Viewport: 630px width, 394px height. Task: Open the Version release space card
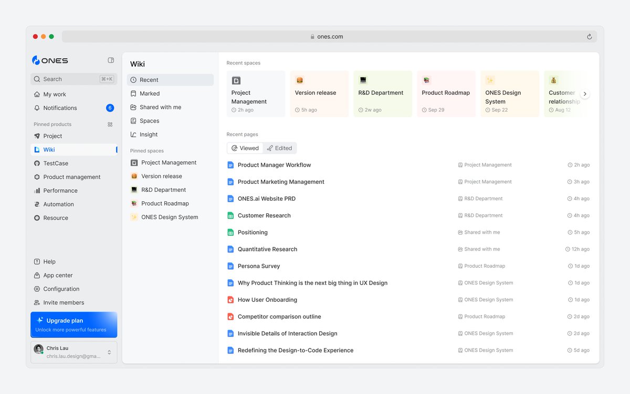pyautogui.click(x=319, y=94)
